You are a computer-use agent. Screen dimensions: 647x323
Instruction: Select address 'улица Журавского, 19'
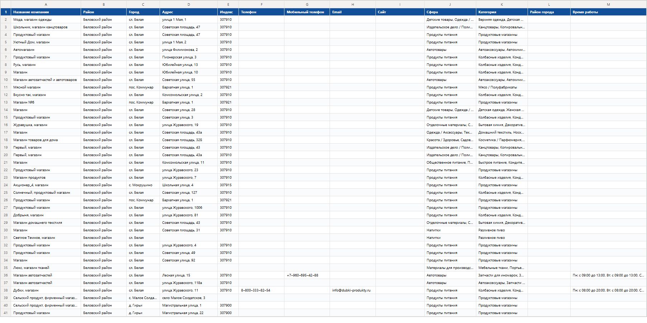coord(189,125)
